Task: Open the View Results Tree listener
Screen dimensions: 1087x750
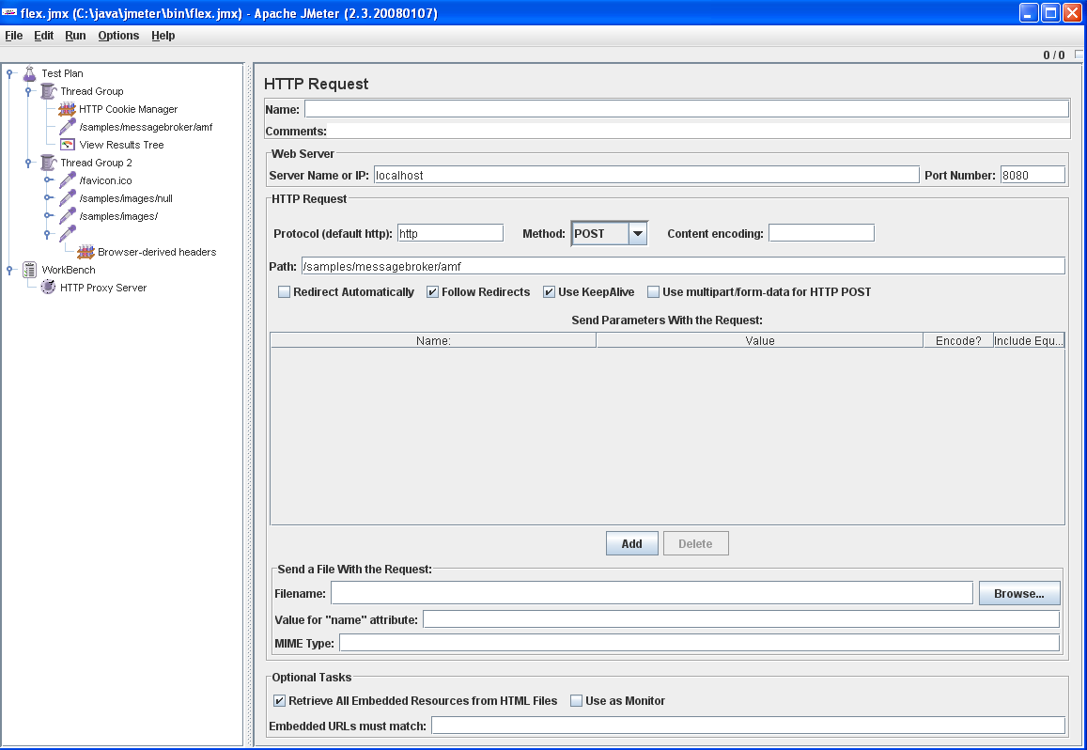Action: (67, 145)
